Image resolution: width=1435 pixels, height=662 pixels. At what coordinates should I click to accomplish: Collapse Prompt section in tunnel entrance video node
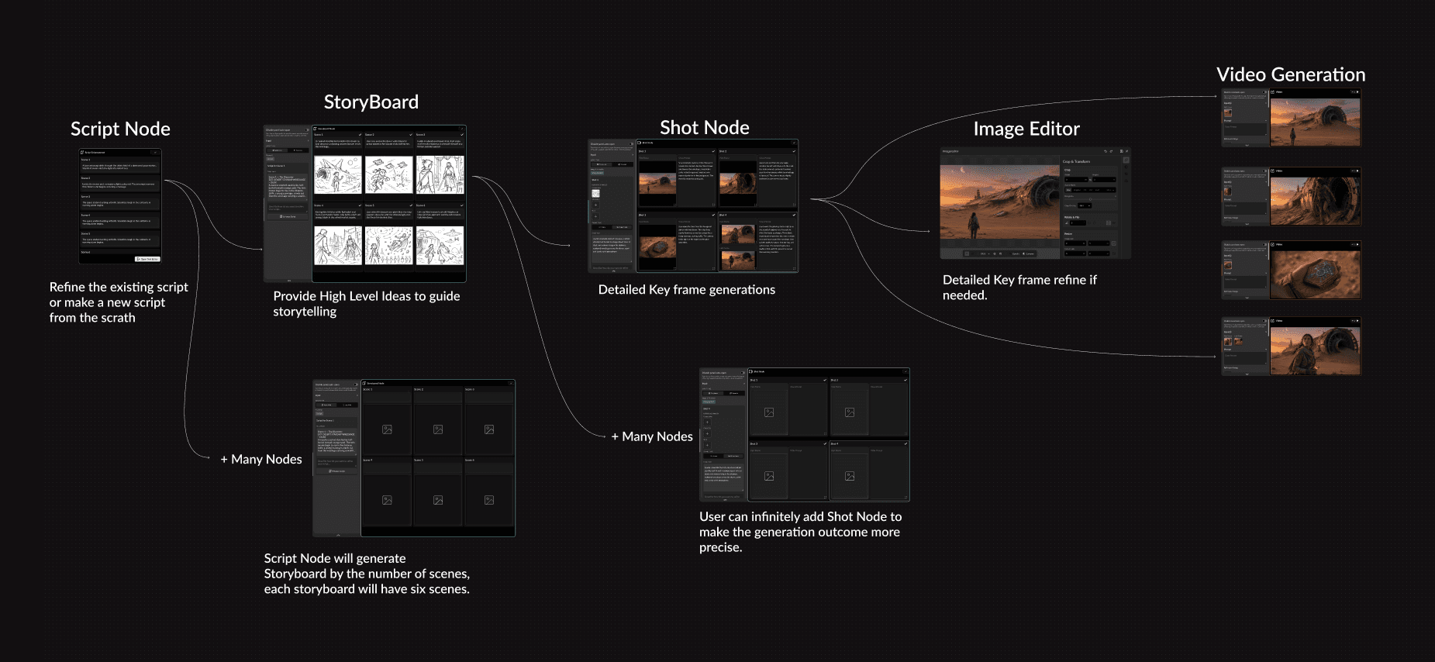[1266, 199]
